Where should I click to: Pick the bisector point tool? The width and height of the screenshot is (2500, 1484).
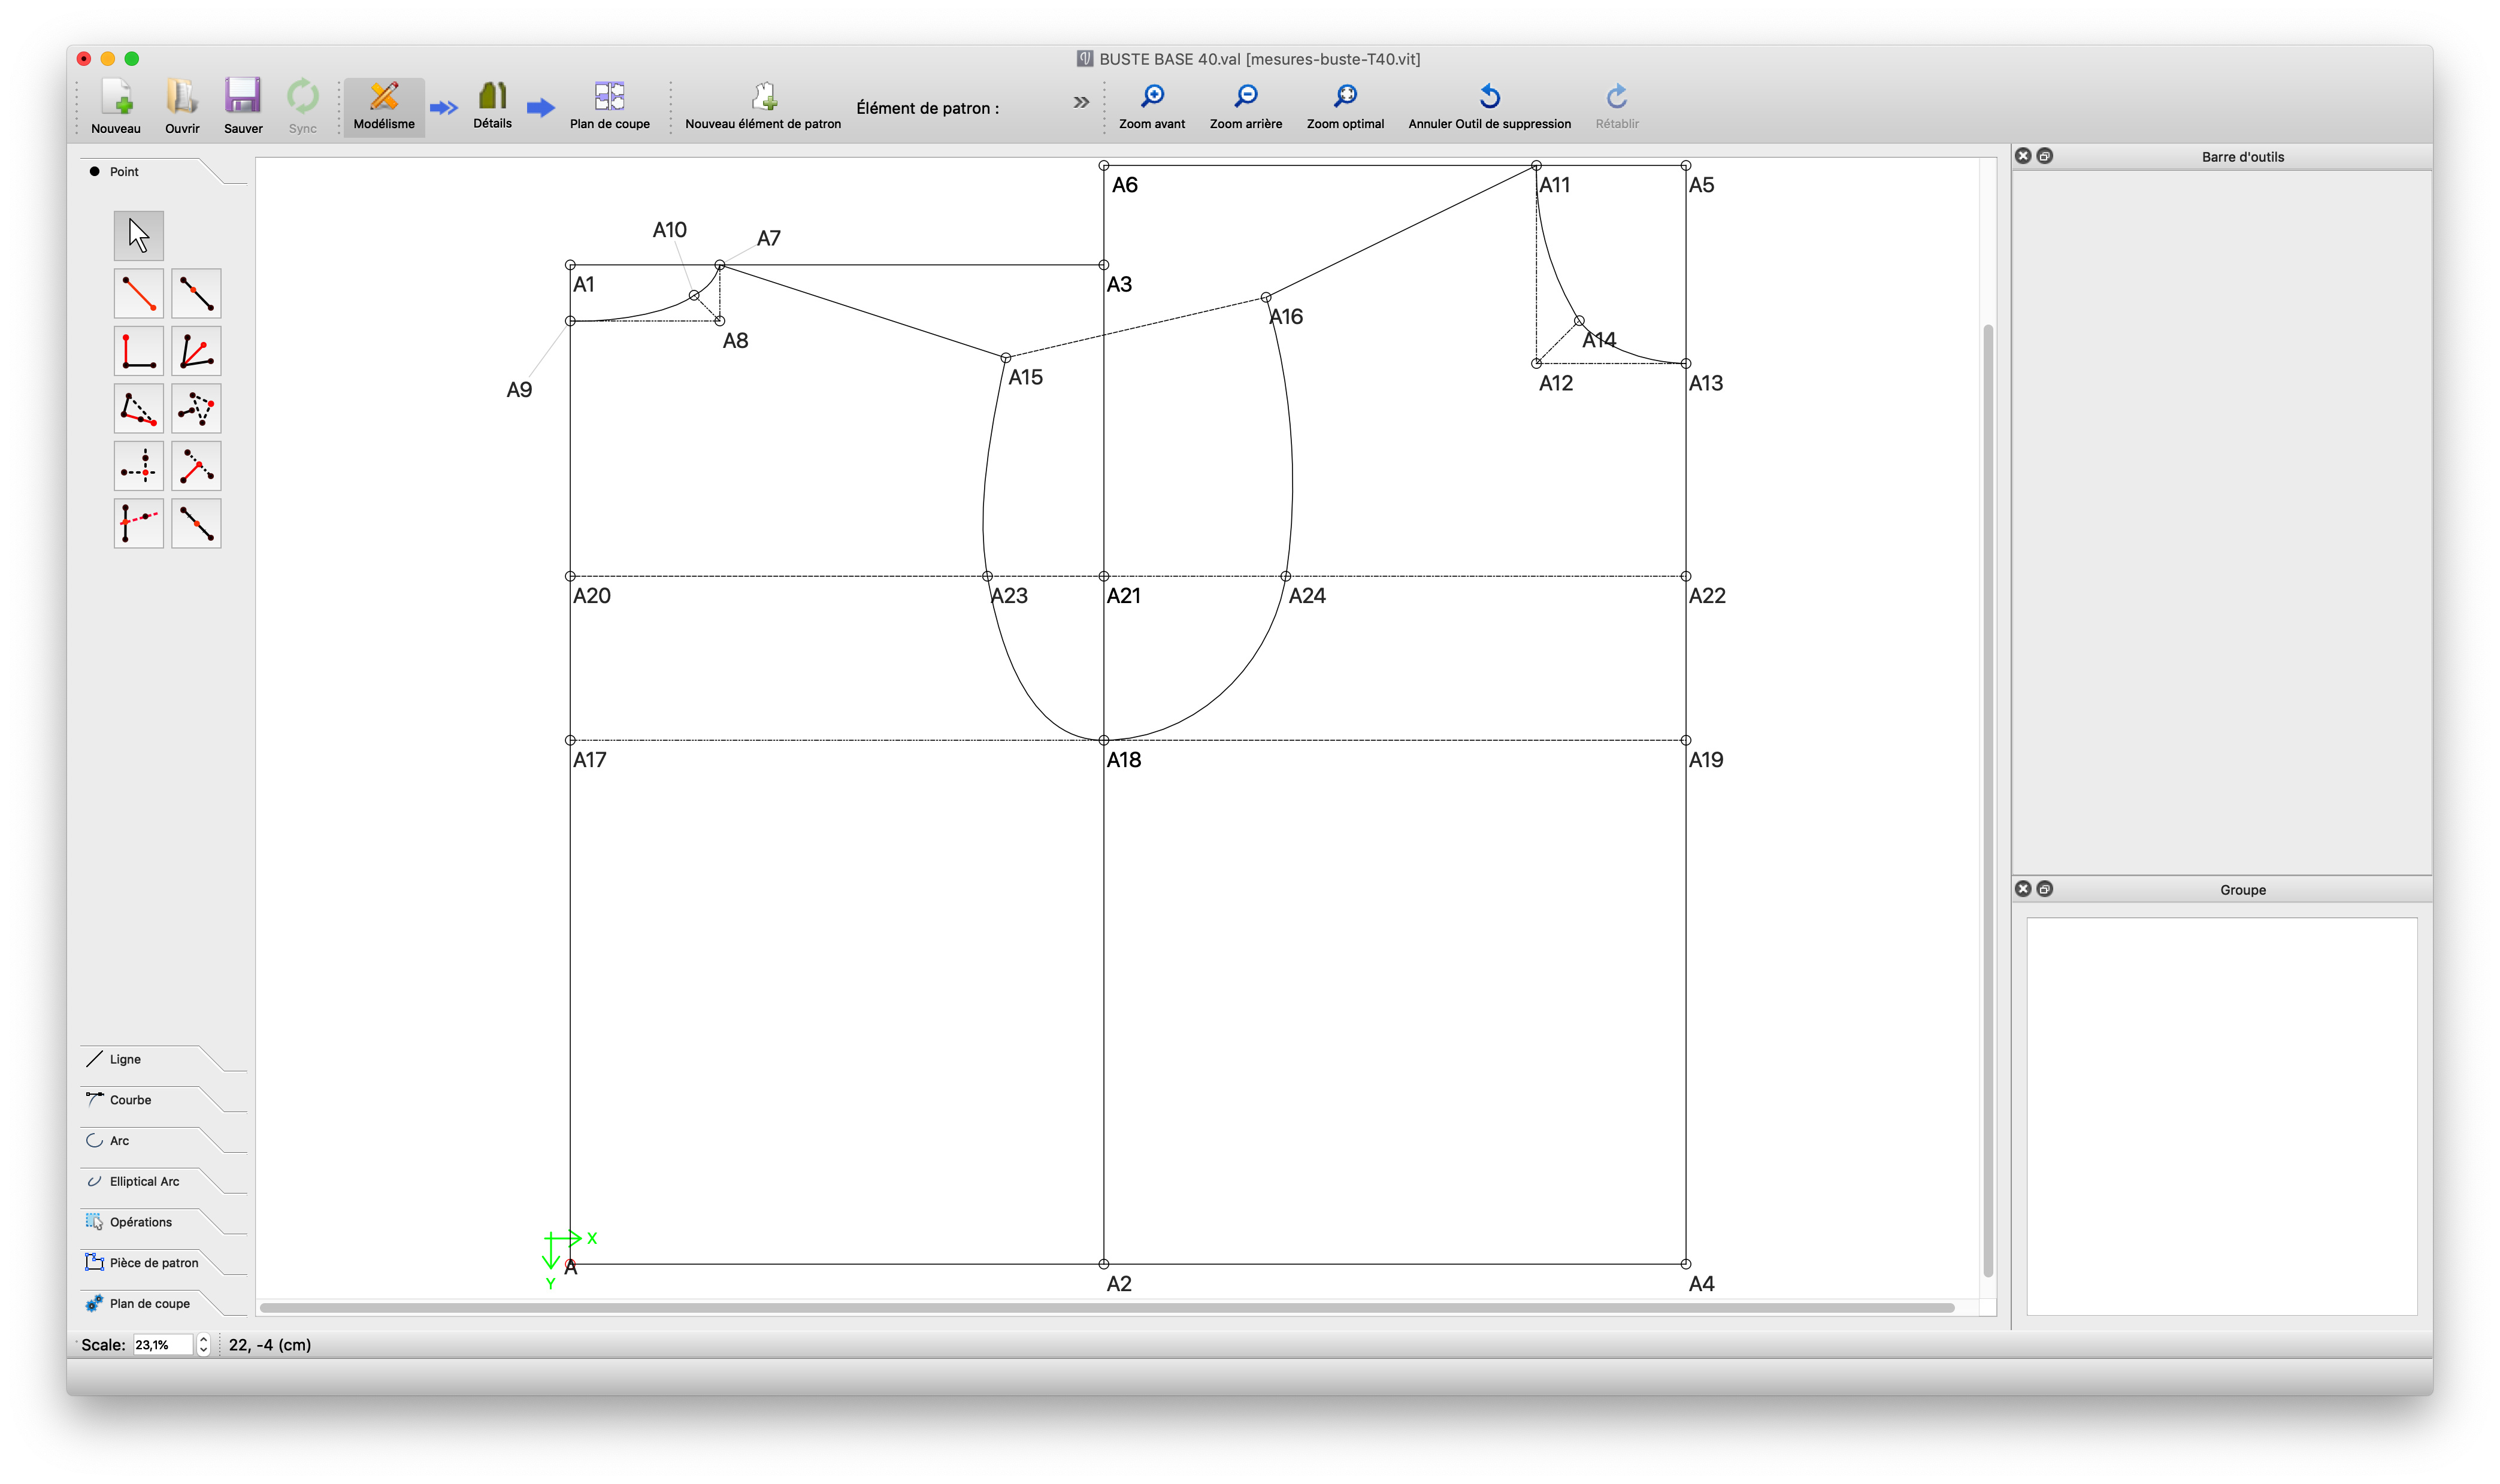point(196,351)
